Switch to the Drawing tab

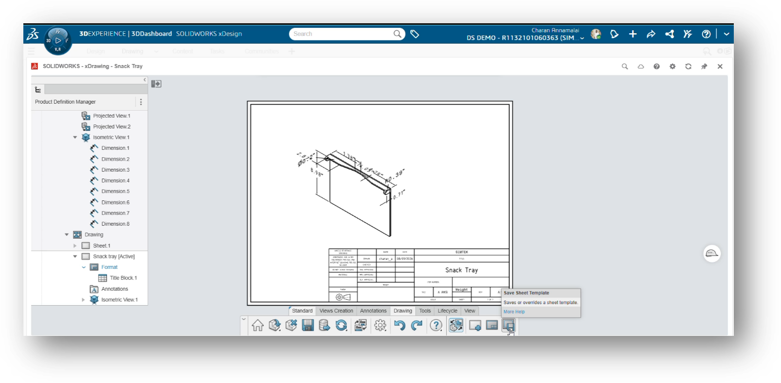point(403,311)
